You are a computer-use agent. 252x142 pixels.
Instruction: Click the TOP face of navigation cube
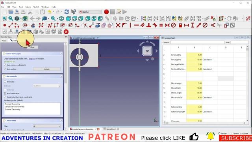(x=147, y=51)
